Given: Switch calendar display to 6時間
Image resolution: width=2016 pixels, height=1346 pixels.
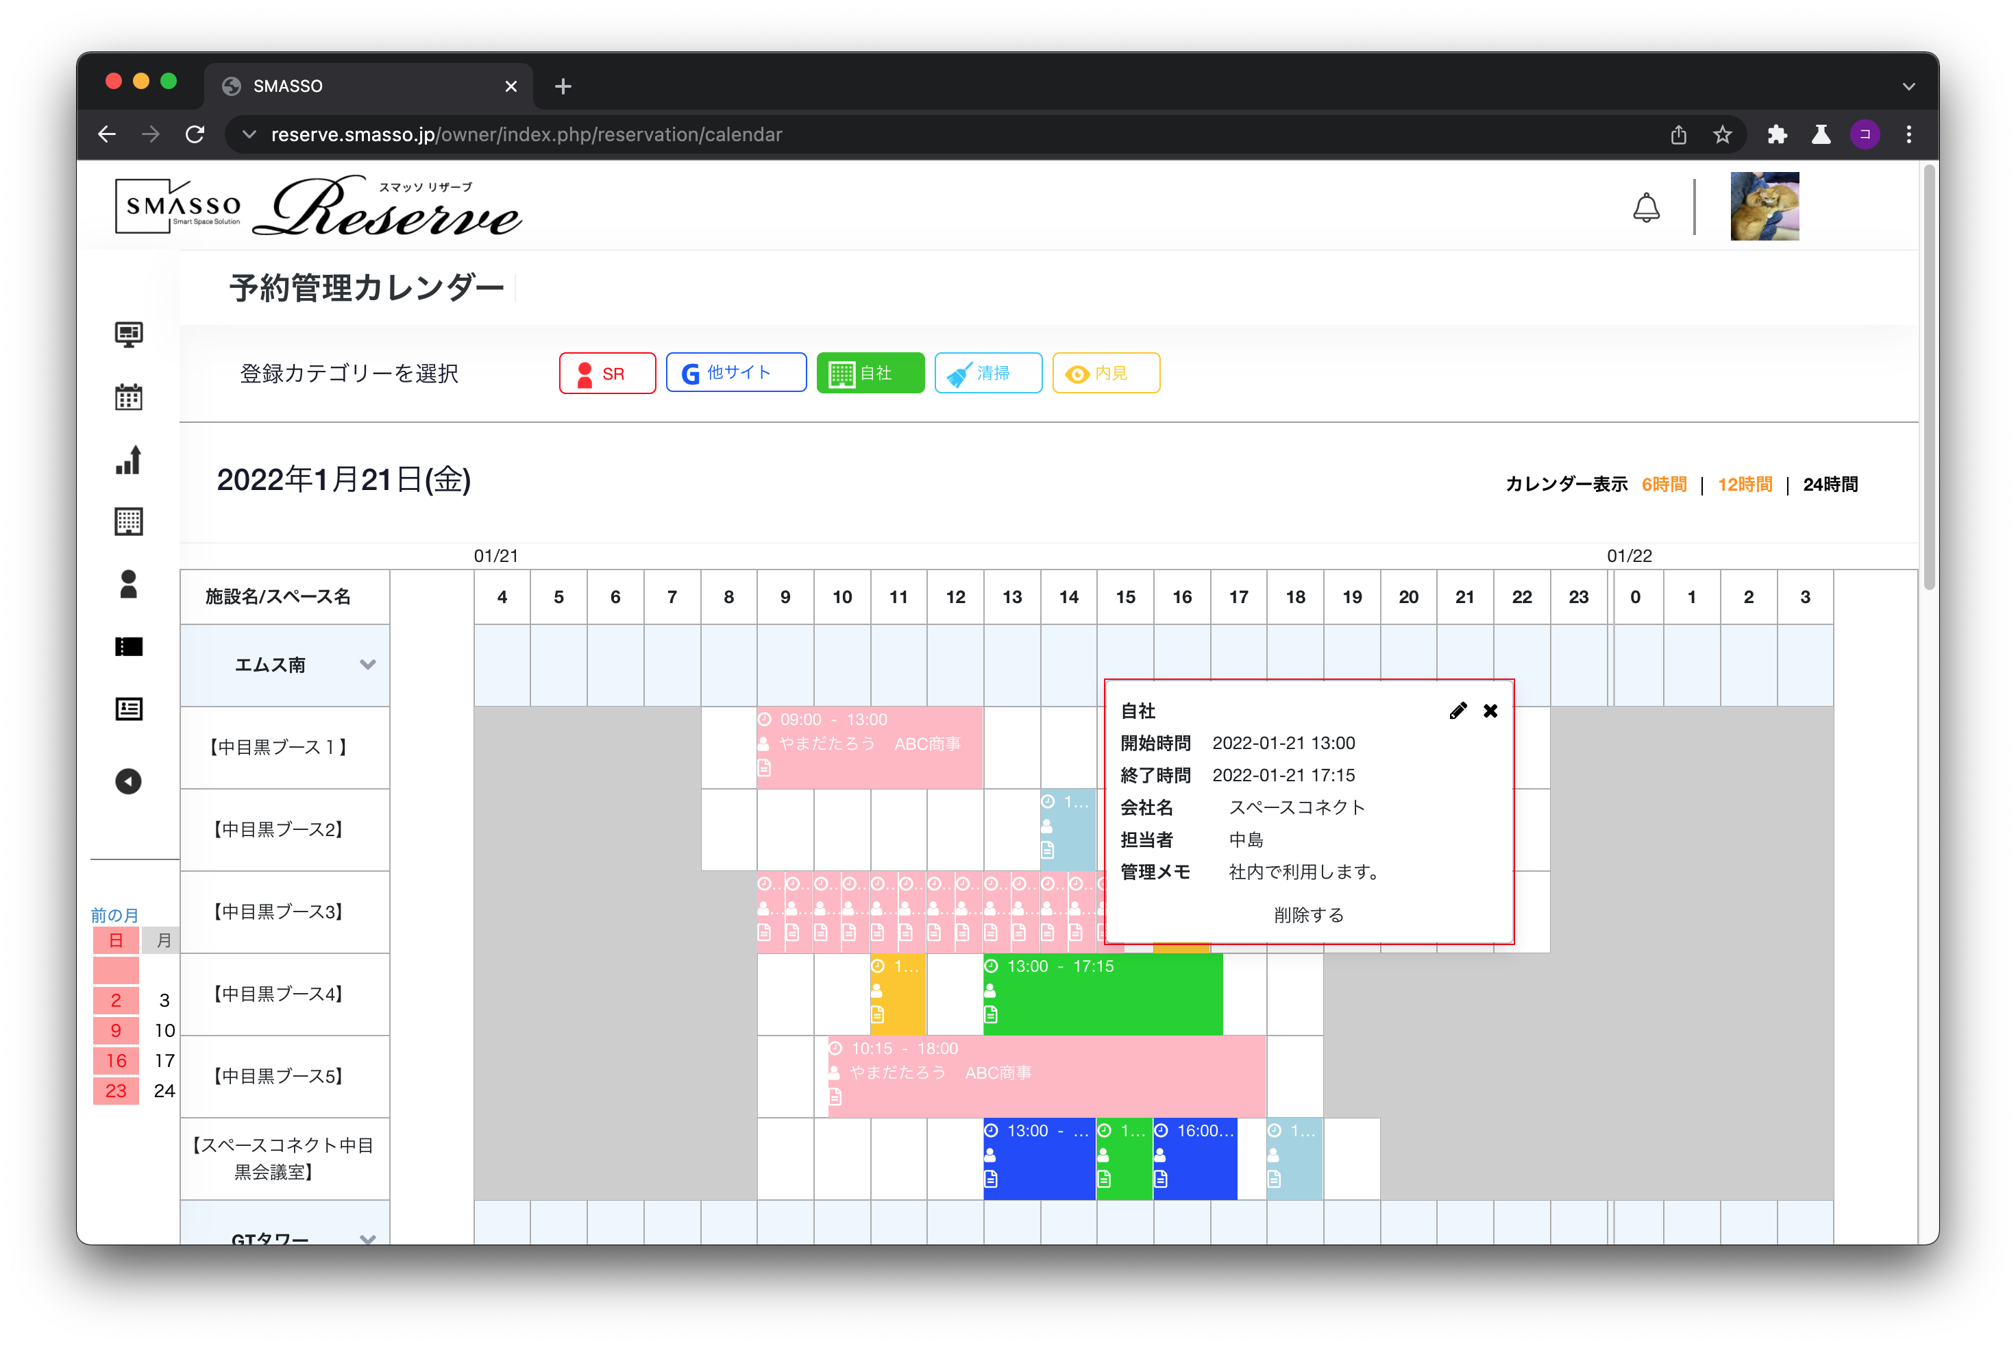Looking at the screenshot, I should (x=1663, y=484).
